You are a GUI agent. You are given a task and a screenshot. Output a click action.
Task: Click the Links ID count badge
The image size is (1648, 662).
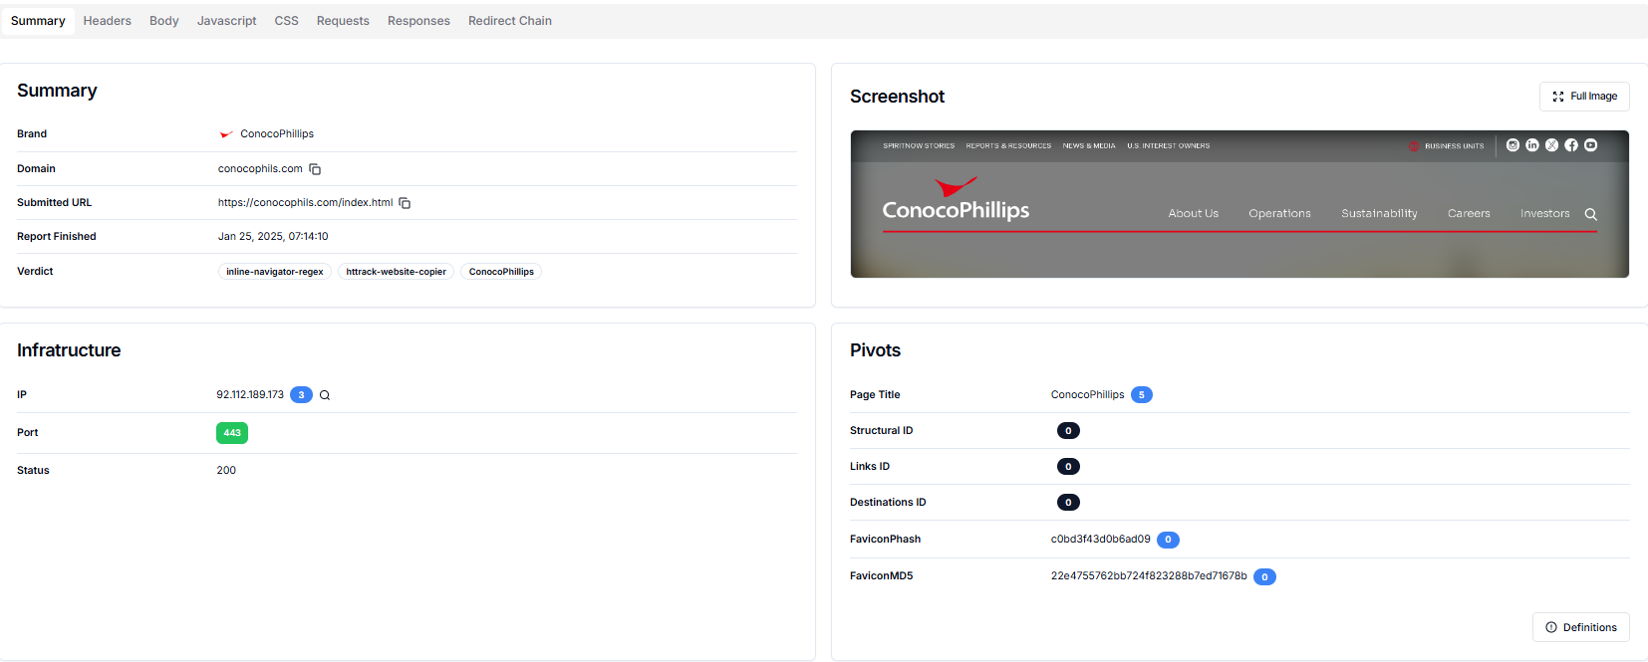click(x=1068, y=467)
